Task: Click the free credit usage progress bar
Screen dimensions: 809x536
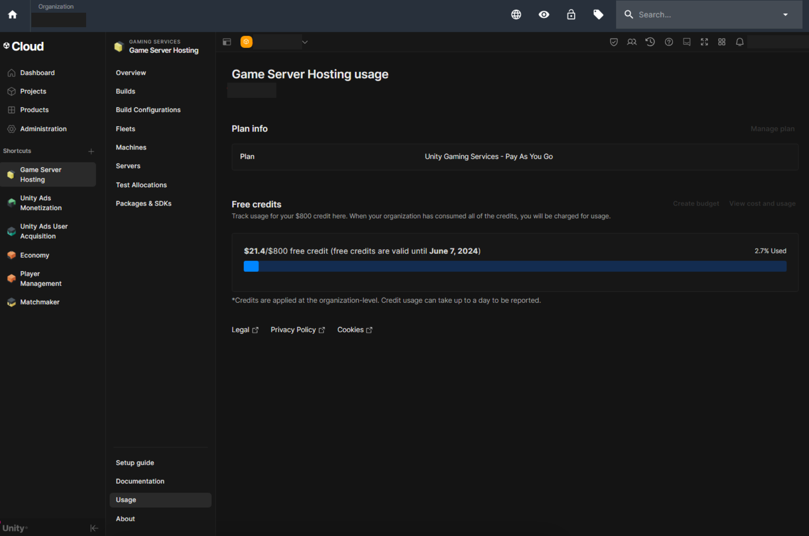Action: click(515, 266)
